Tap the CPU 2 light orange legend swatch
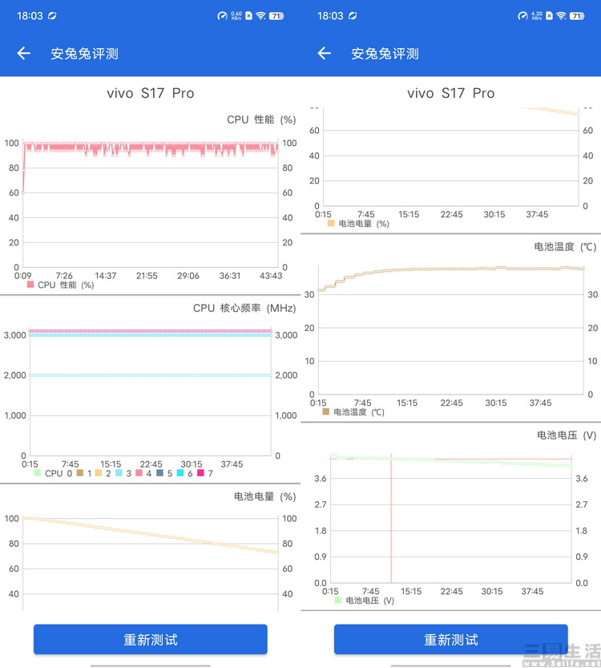 99,473
